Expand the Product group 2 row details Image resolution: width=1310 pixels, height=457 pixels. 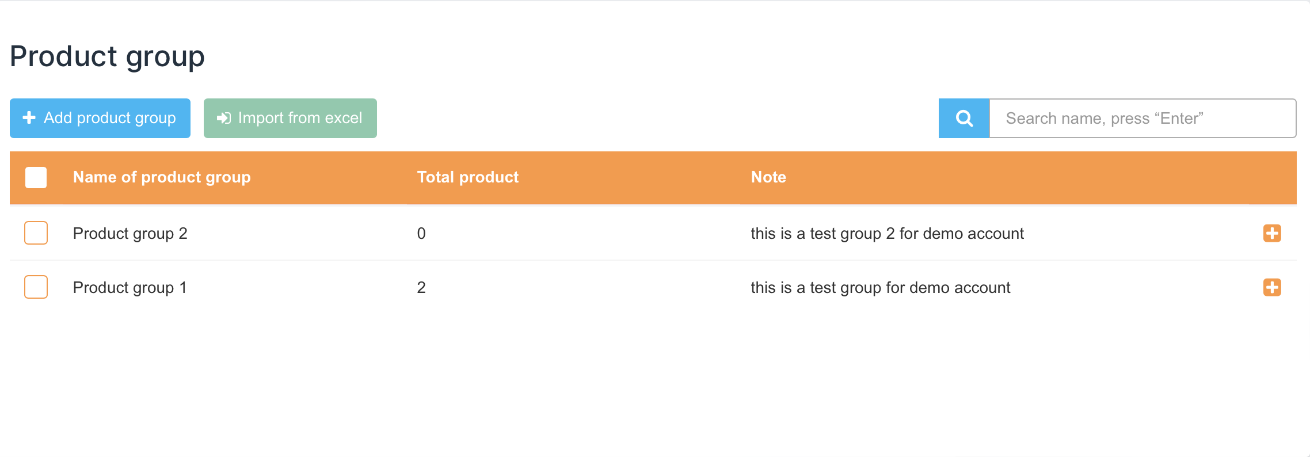coord(1271,233)
